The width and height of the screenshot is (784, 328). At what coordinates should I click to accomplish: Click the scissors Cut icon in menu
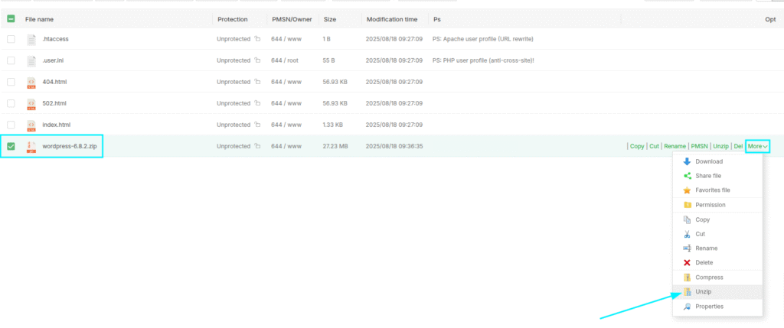(687, 234)
